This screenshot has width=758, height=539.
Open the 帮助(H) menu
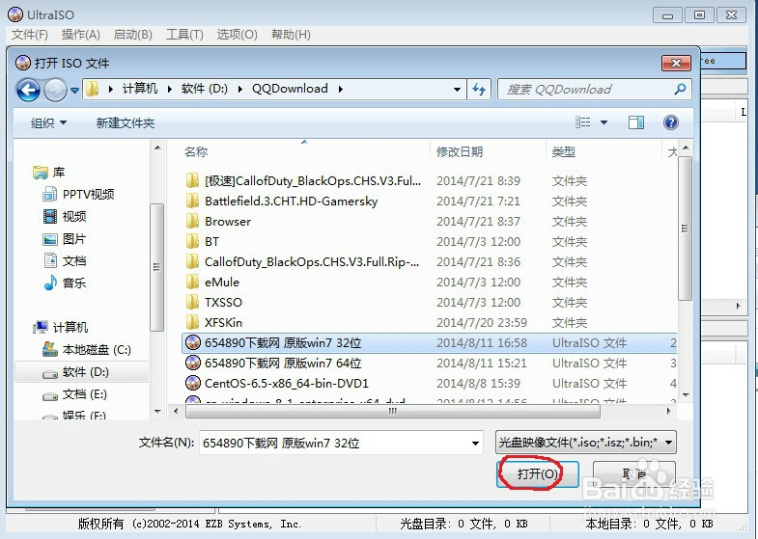tap(291, 35)
